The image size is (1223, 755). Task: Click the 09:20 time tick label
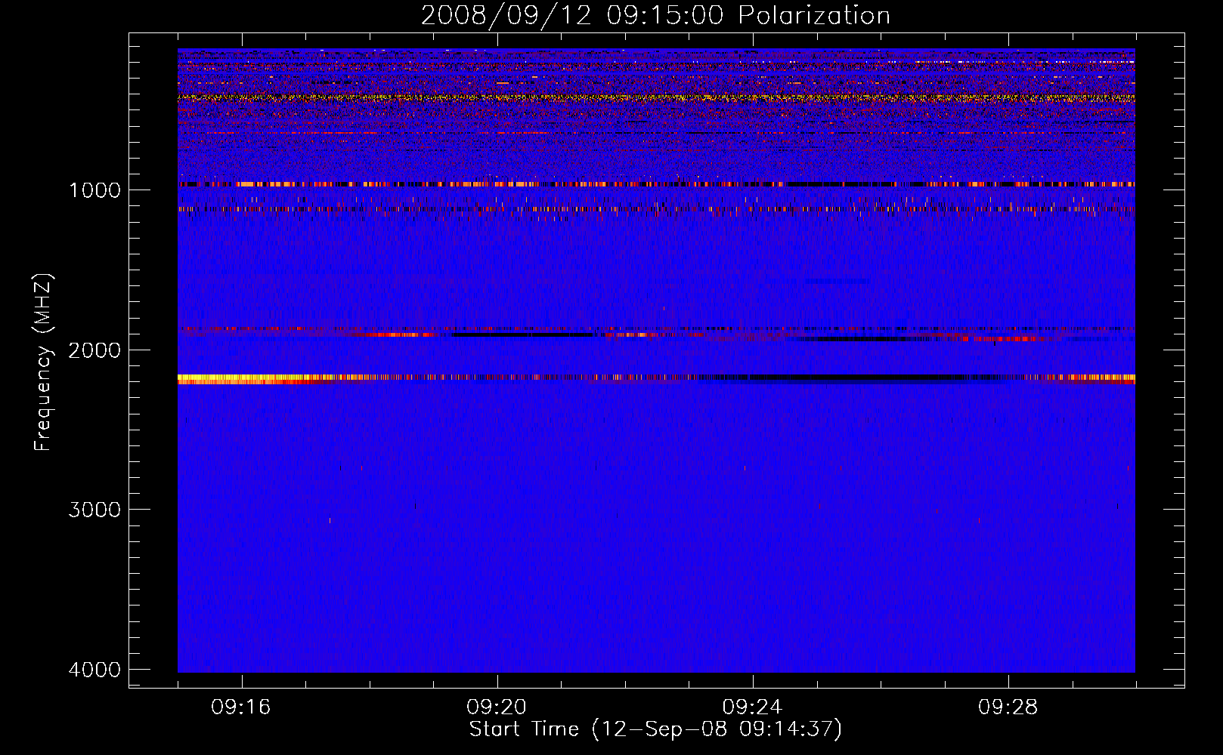(497, 707)
